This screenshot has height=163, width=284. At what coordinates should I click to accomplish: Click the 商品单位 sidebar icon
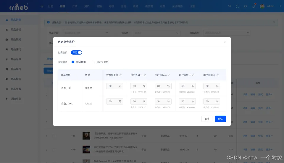7,69
